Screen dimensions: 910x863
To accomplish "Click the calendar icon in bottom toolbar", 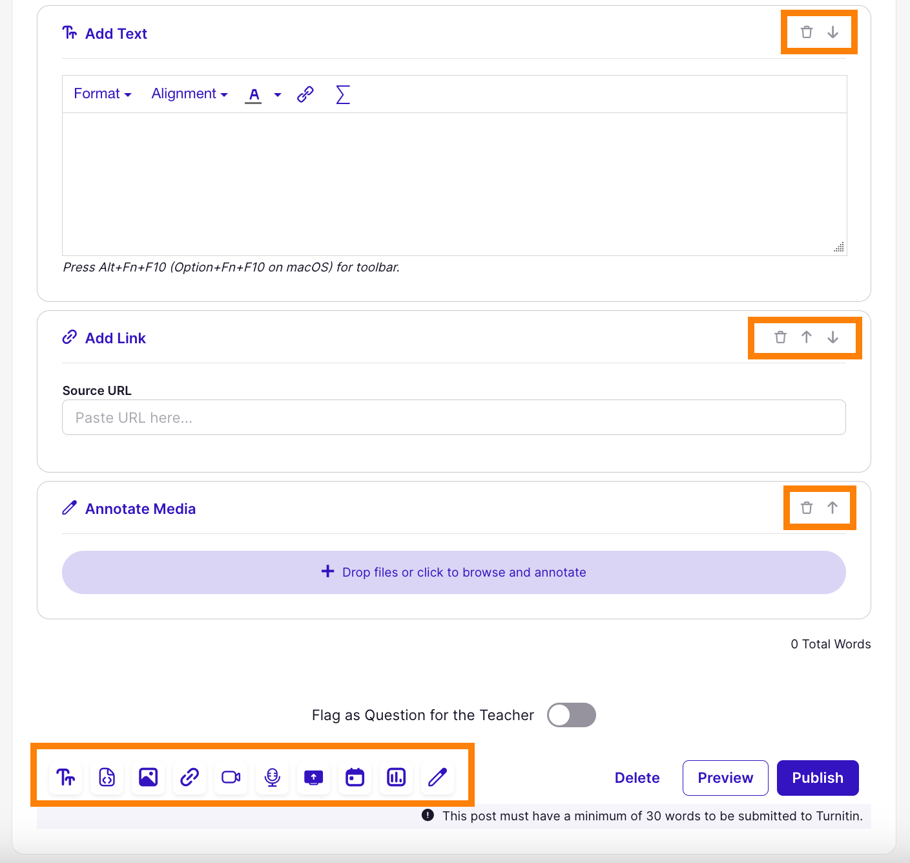I will tap(355, 777).
